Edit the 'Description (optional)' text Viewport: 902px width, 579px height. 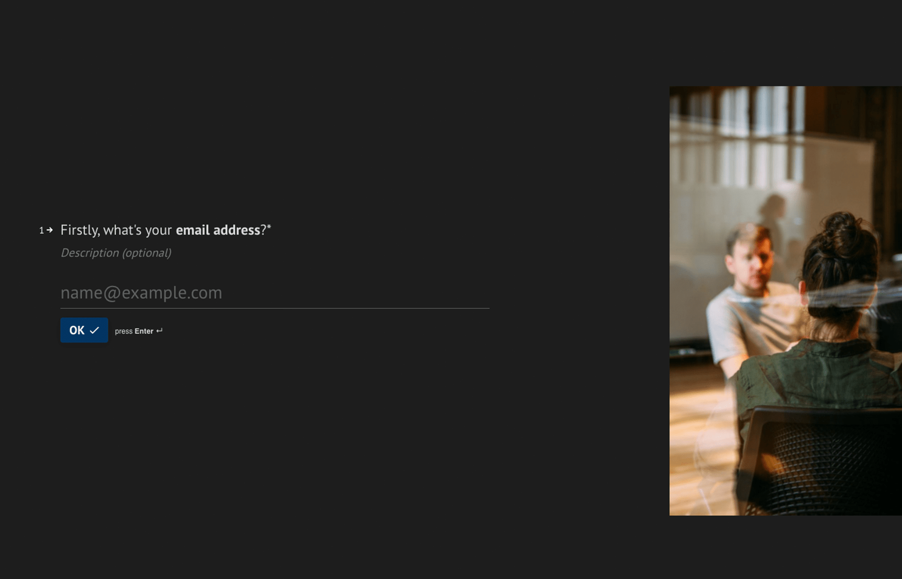click(x=116, y=253)
